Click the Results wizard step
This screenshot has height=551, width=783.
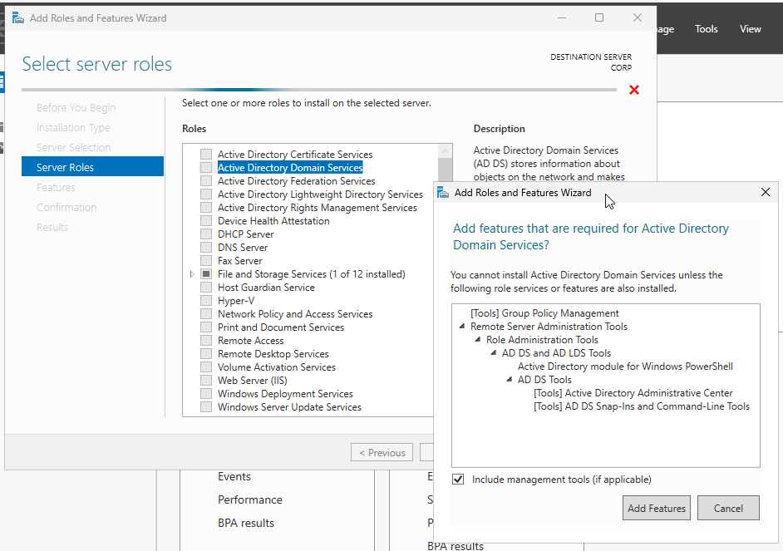[x=52, y=228]
